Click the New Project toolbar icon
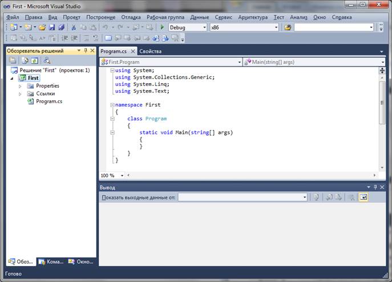Screen dimensions: 392x282 click(14, 27)
